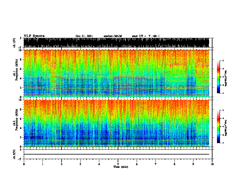The width and height of the screenshot is (239, 184).
Task: Click the ch.1 spectrogram color bar
Action: click(218, 77)
